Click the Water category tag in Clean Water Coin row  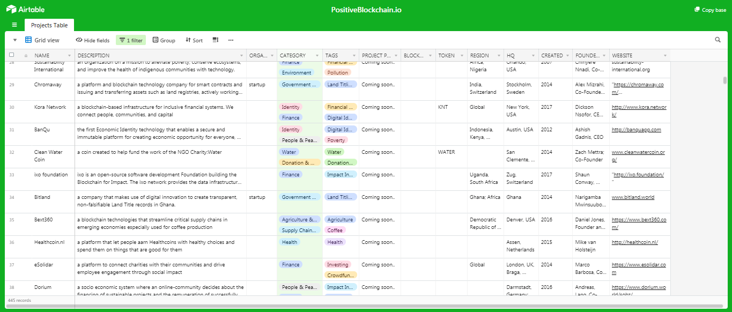289,152
